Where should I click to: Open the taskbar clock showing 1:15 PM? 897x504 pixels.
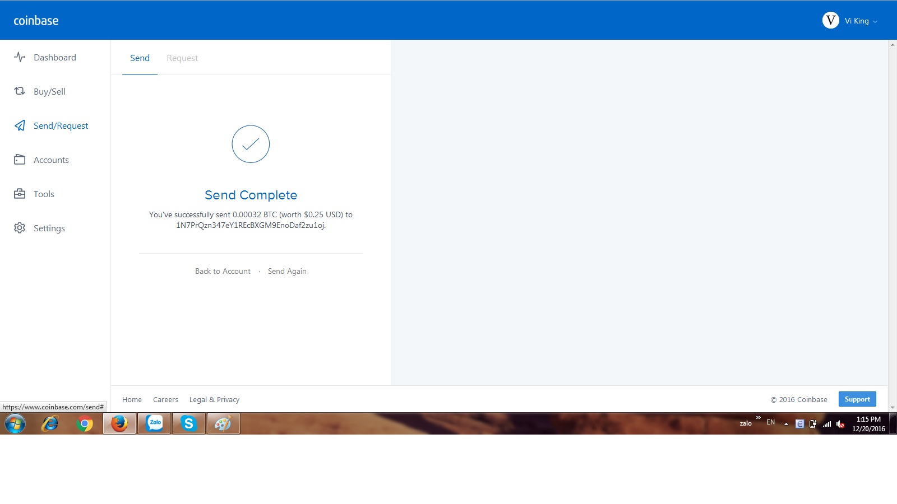point(868,424)
